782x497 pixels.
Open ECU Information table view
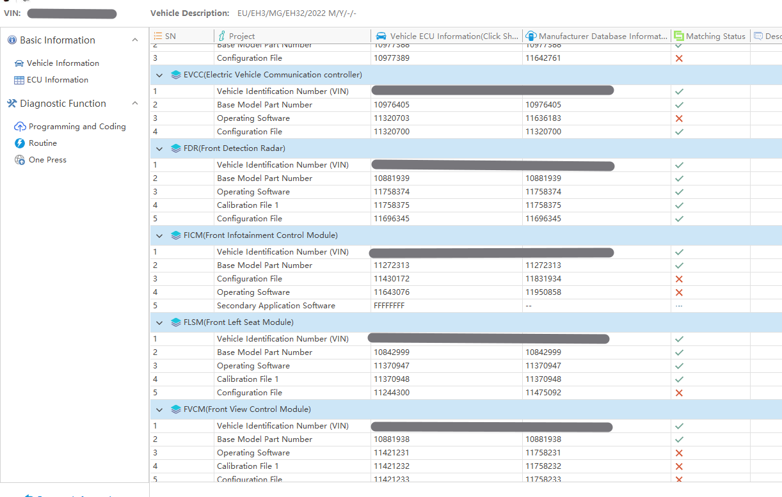click(x=57, y=80)
